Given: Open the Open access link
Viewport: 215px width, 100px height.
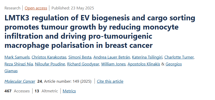Looking at the screenshot, I should 36,8.
